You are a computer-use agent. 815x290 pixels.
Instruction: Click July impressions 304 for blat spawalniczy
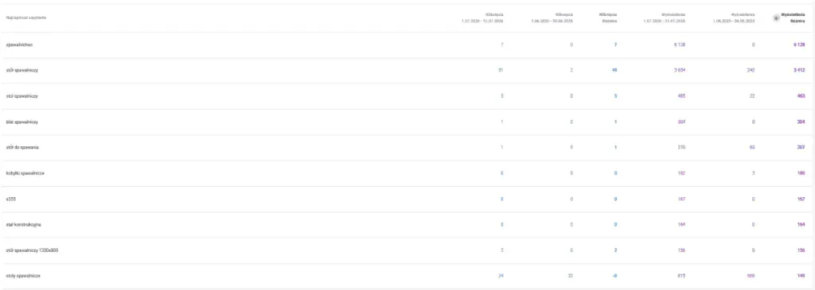[x=681, y=122]
